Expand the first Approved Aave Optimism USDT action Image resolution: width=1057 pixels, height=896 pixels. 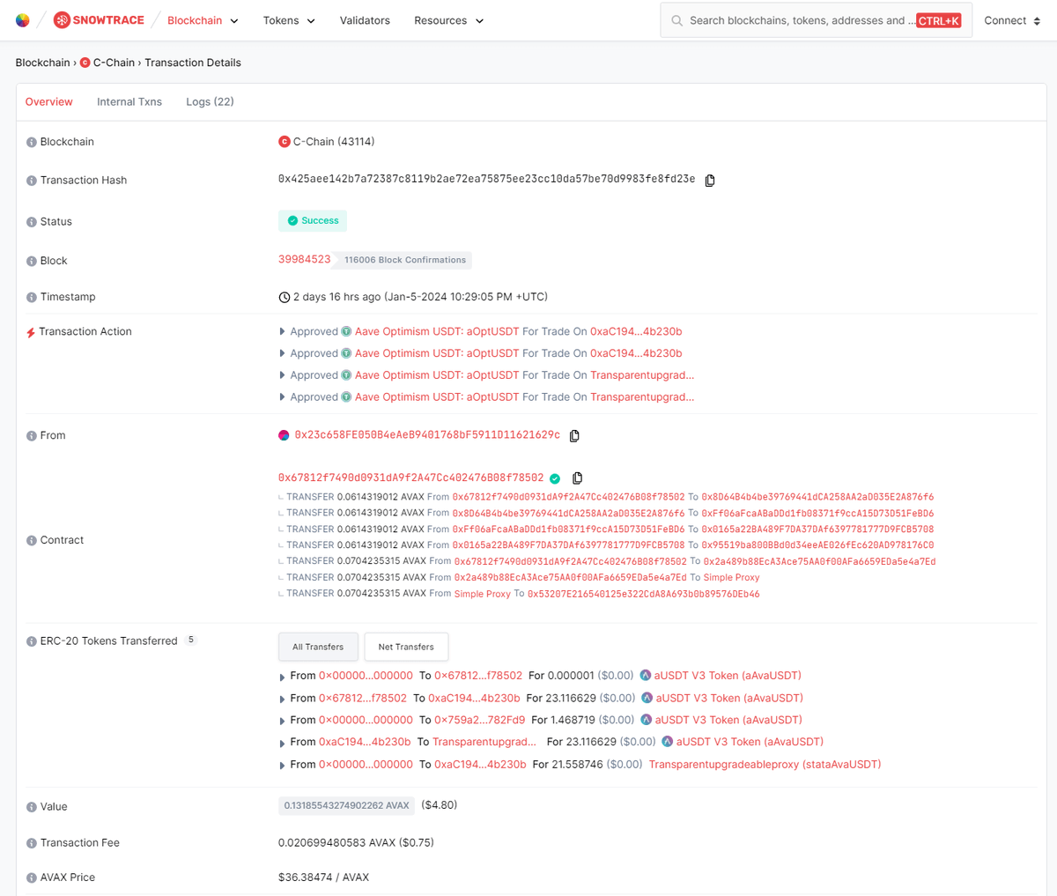pyautogui.click(x=282, y=331)
